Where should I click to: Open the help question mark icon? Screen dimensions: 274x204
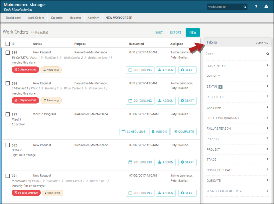coord(256,7)
